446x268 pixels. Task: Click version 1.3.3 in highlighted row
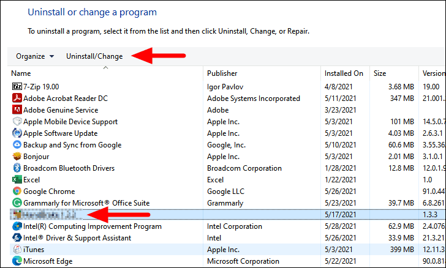tap(430, 215)
